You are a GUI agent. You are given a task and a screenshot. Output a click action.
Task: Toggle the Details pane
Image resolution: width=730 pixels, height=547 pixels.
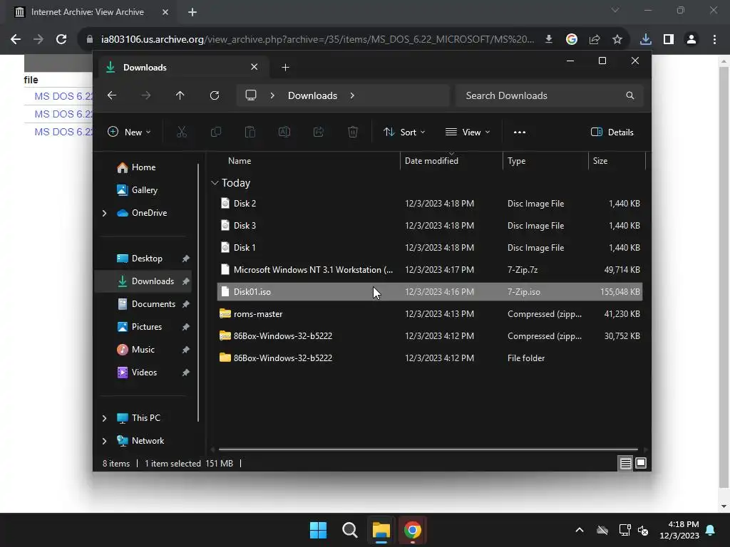tap(612, 132)
